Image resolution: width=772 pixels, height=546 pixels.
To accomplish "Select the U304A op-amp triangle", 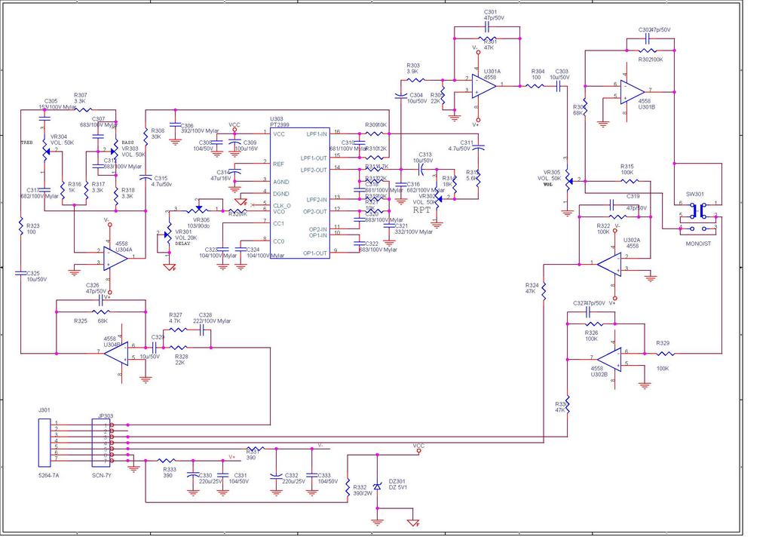I will 115,259.
